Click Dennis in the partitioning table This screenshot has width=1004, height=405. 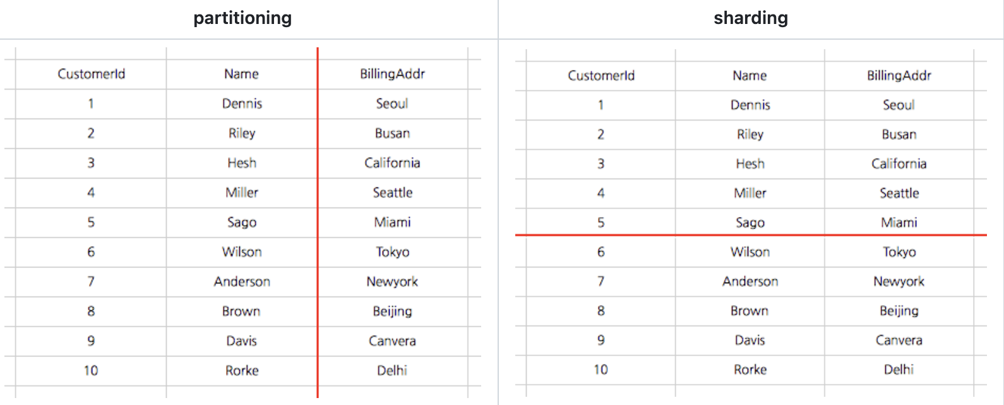[x=242, y=103]
